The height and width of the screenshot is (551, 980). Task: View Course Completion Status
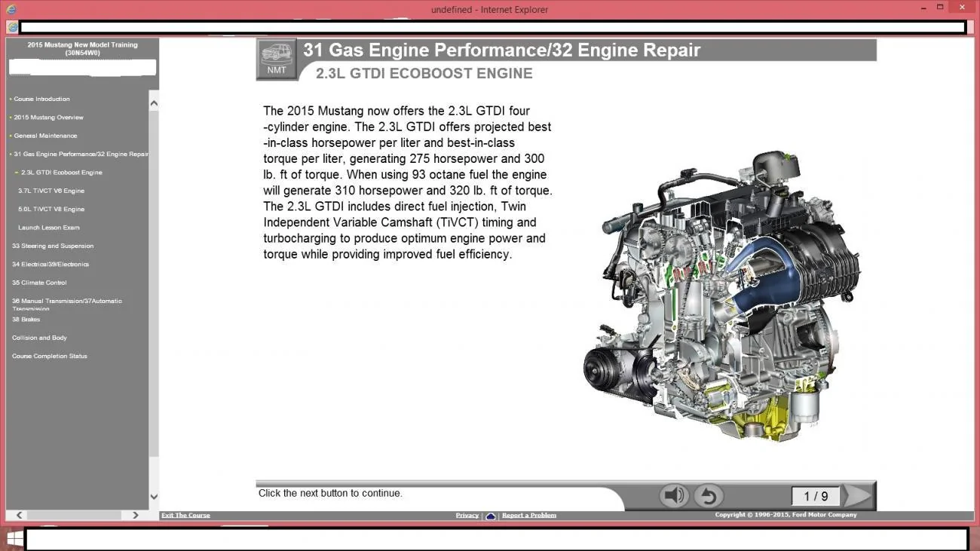pyautogui.click(x=50, y=356)
